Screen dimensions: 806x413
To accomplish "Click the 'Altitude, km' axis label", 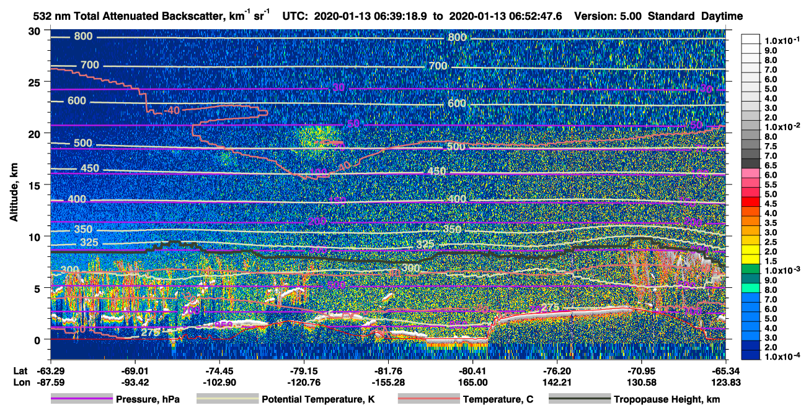I will [14, 193].
